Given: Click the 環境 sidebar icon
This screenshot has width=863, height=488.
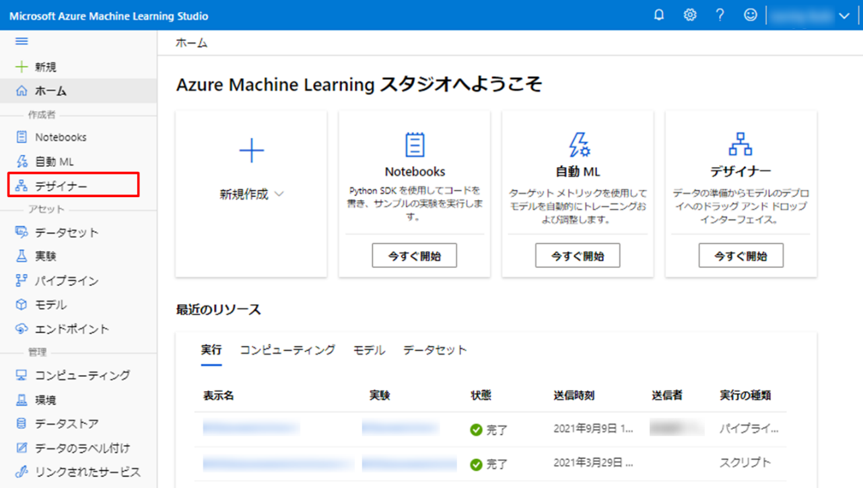Looking at the screenshot, I should [22, 400].
